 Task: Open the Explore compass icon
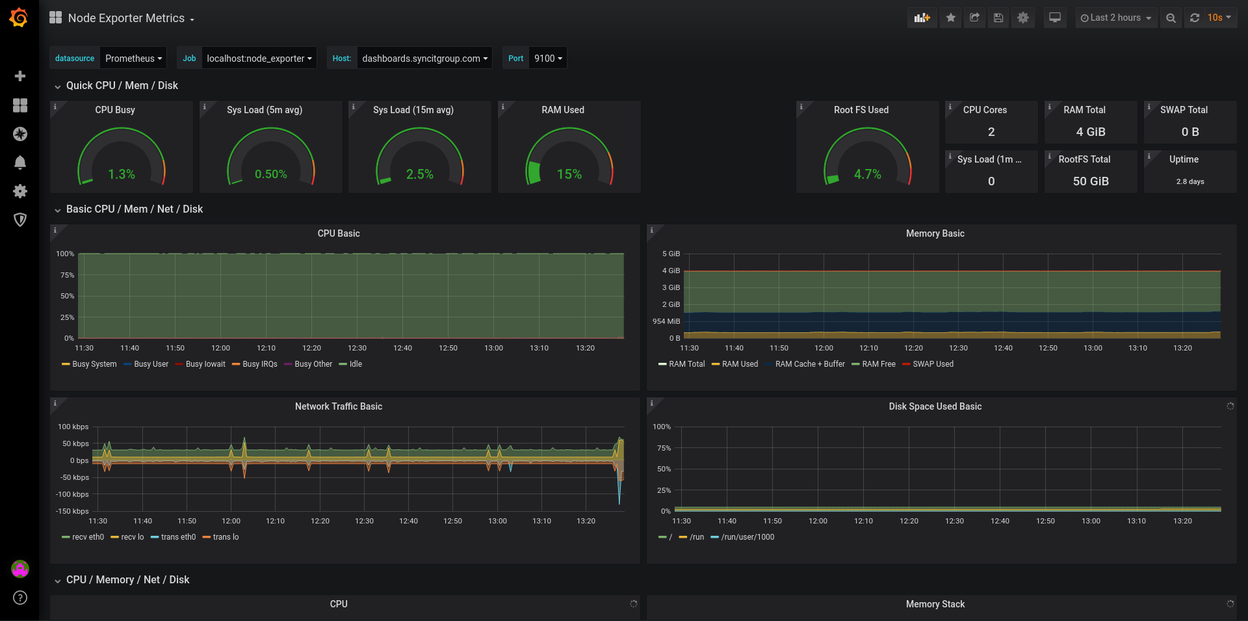point(20,134)
